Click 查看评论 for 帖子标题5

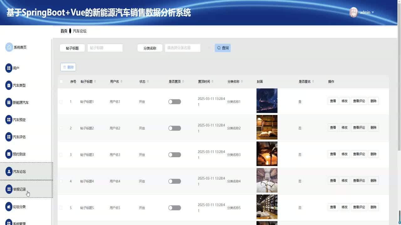click(359, 207)
